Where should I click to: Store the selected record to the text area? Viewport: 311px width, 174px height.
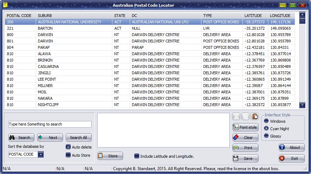110,156
